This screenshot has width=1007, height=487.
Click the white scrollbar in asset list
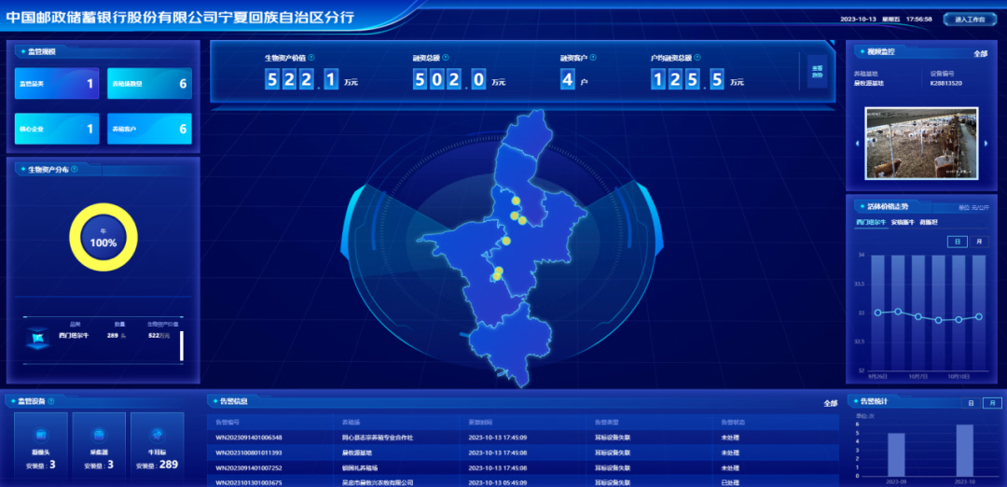182,345
